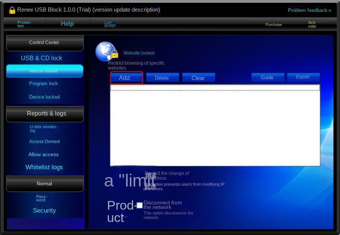Click the globe with lock icon

click(x=106, y=52)
